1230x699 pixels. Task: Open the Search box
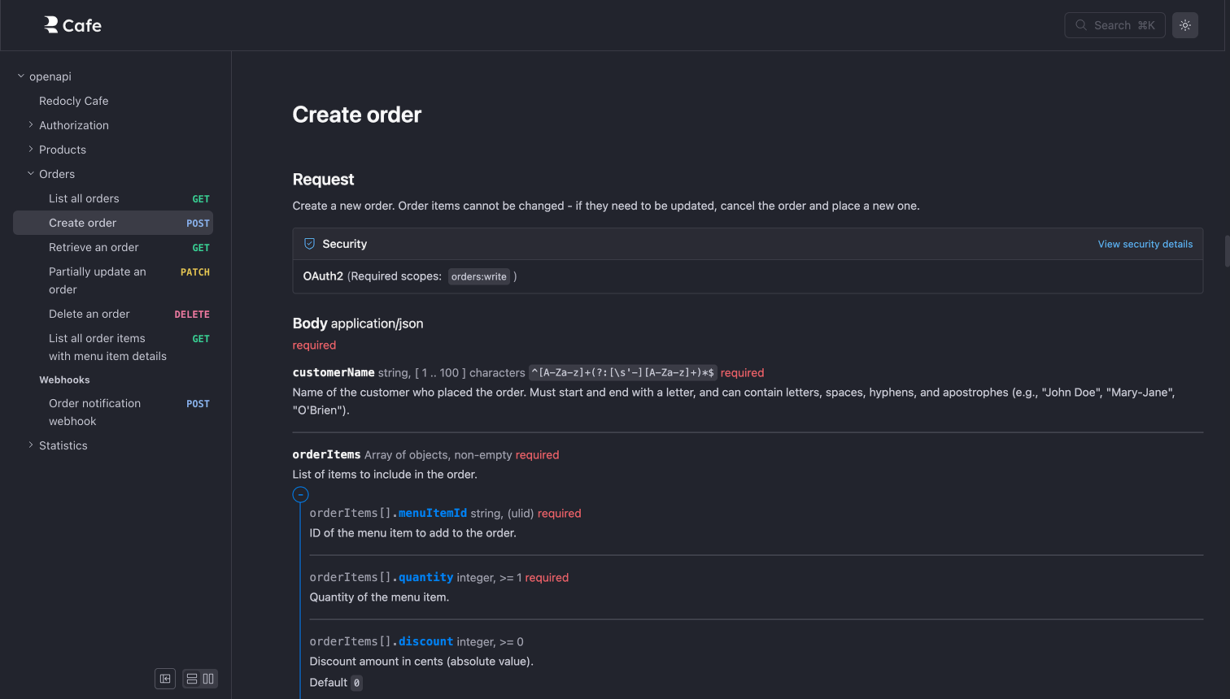coord(1114,25)
